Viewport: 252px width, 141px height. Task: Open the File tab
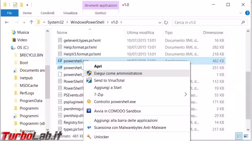click(x=9, y=13)
